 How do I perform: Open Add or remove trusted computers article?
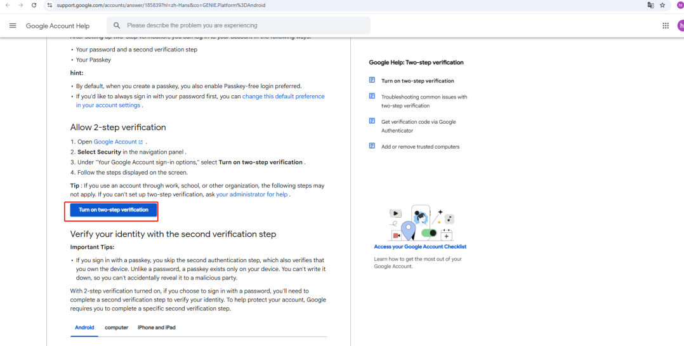pos(420,147)
